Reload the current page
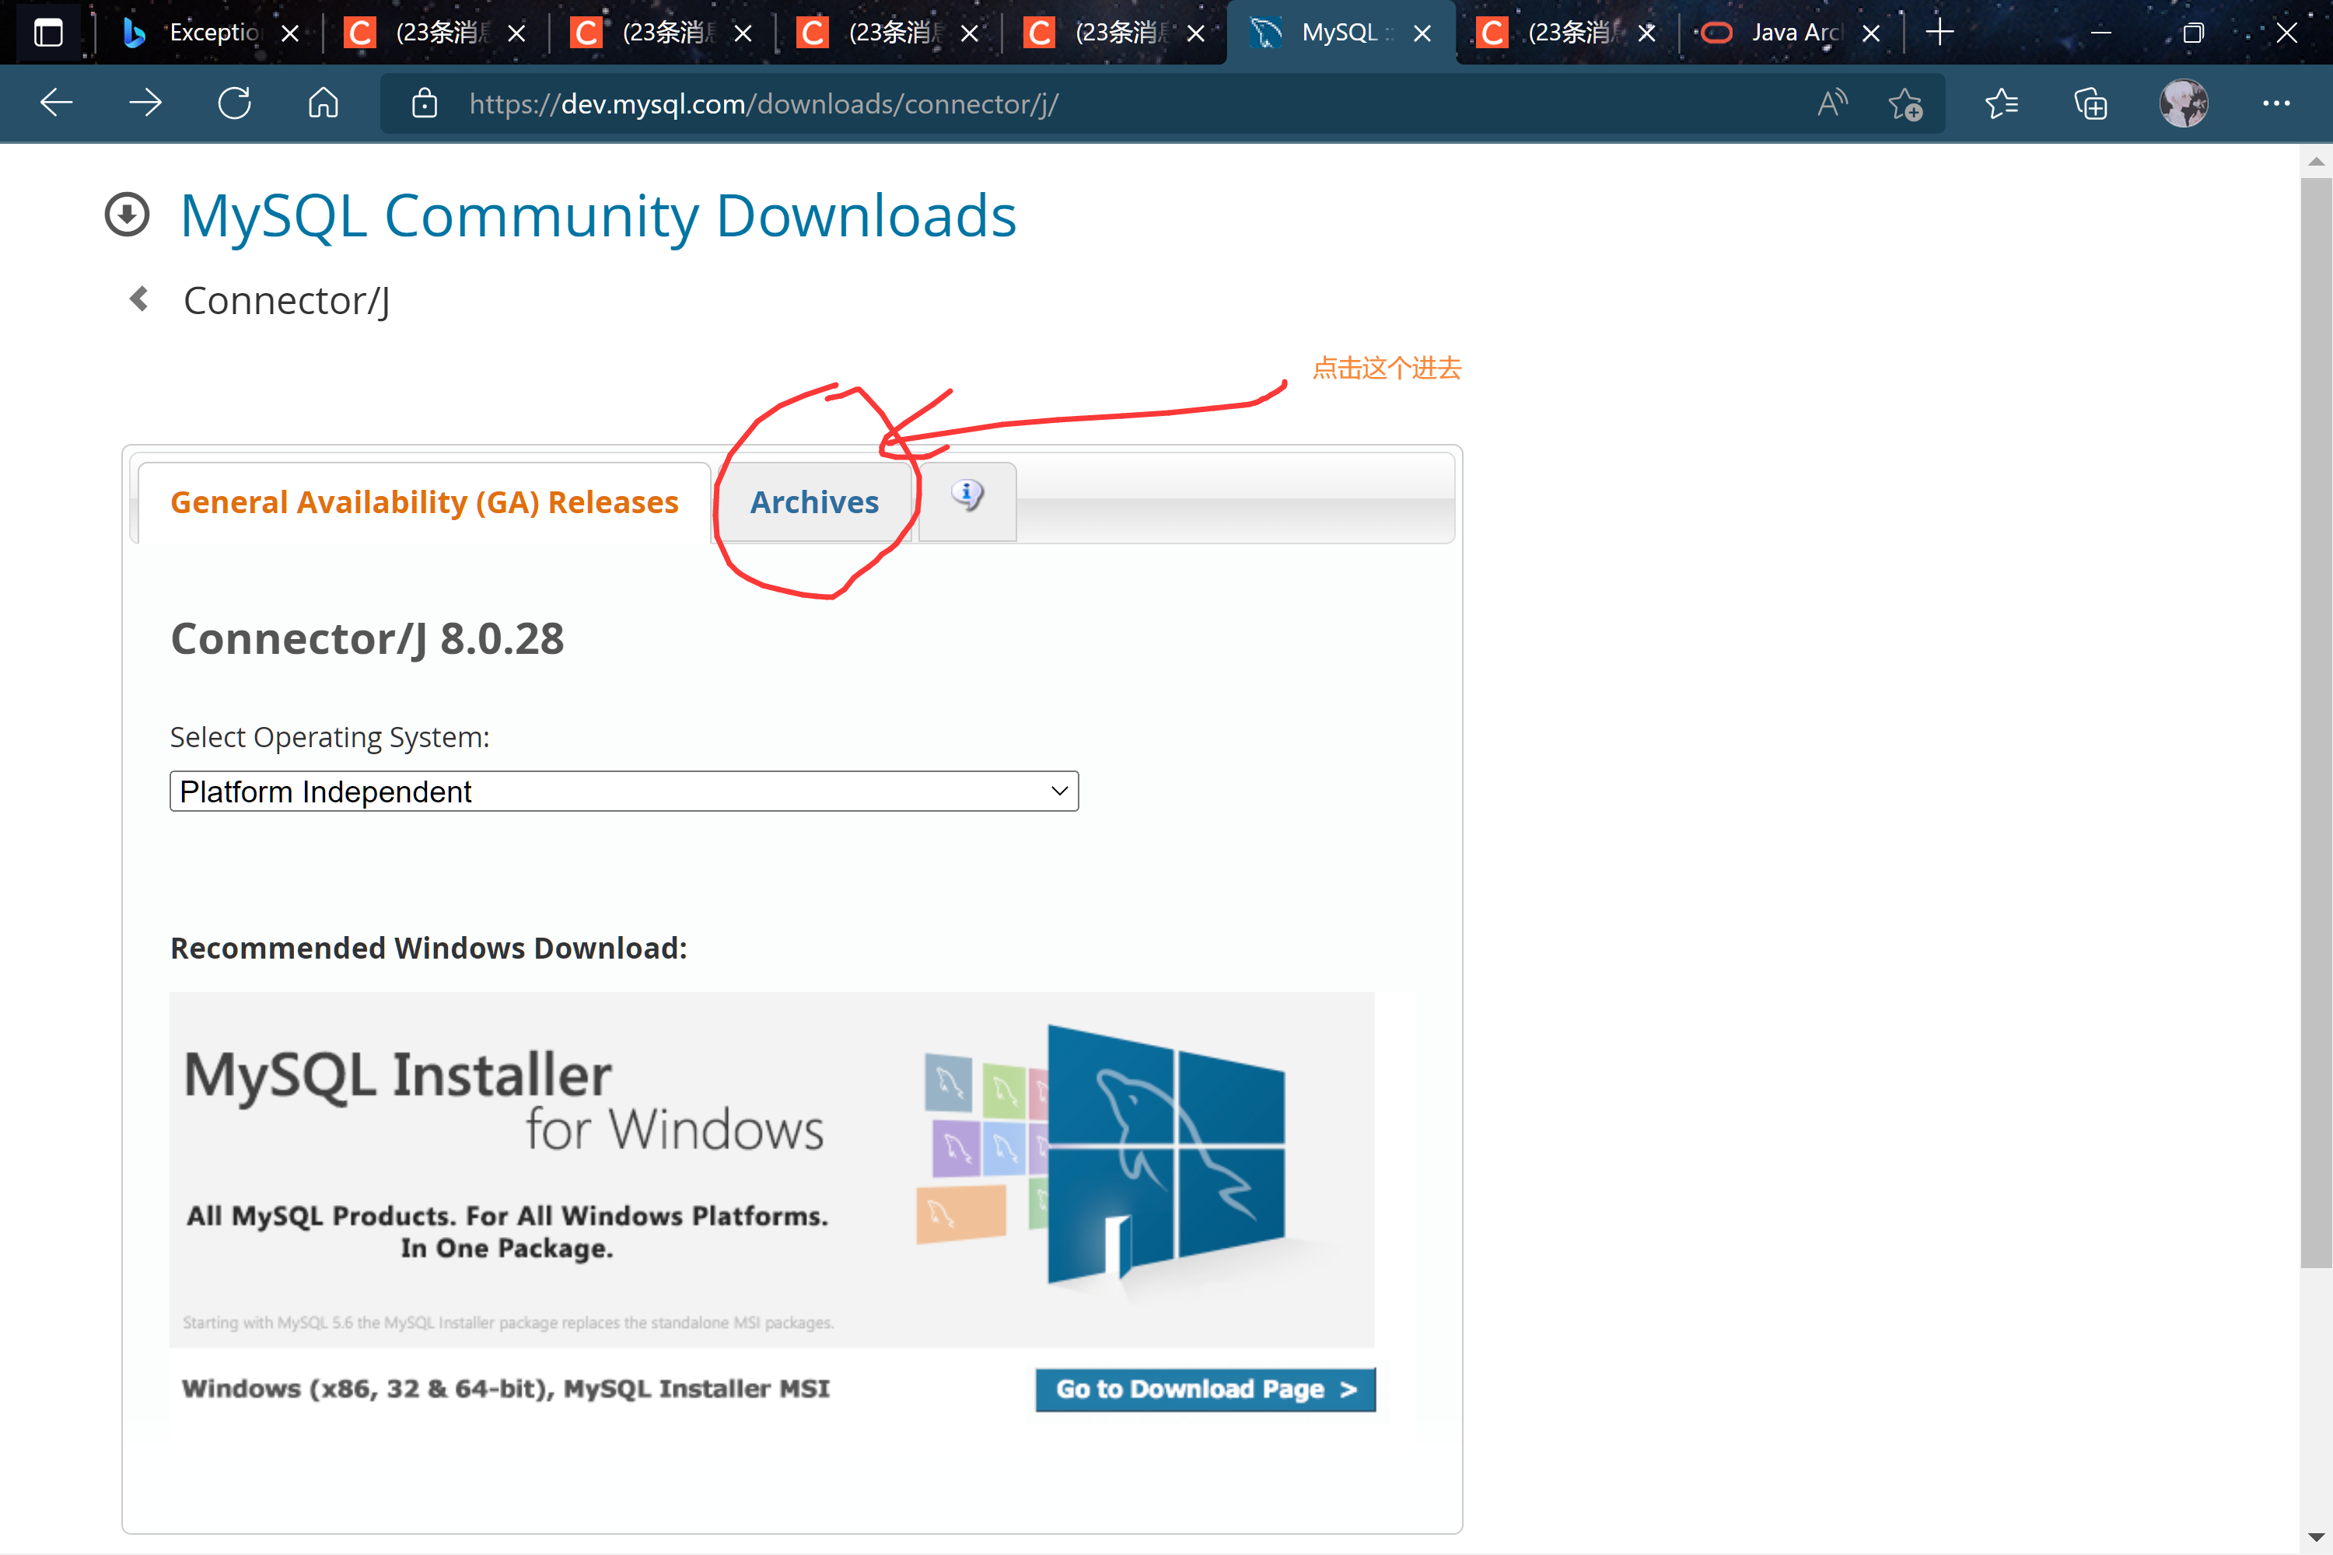The height and width of the screenshot is (1555, 2333). pyautogui.click(x=234, y=102)
